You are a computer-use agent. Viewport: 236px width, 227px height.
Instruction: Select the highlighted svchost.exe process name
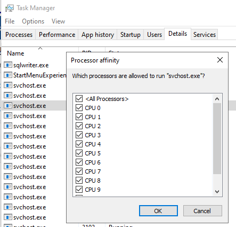point(30,106)
